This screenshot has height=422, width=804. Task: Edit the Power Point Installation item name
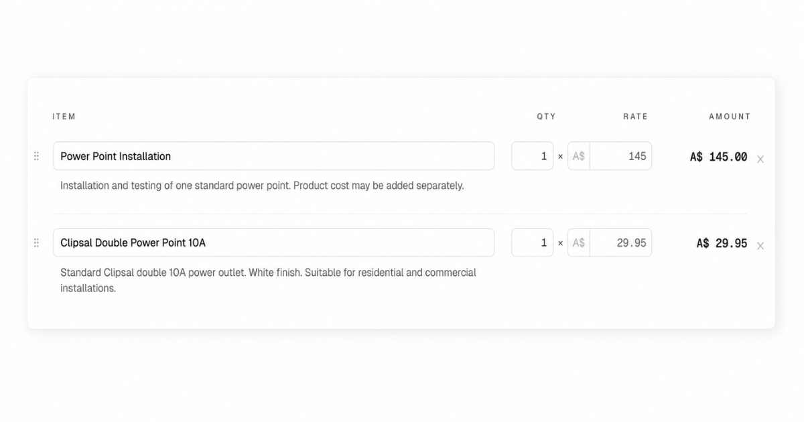(273, 156)
